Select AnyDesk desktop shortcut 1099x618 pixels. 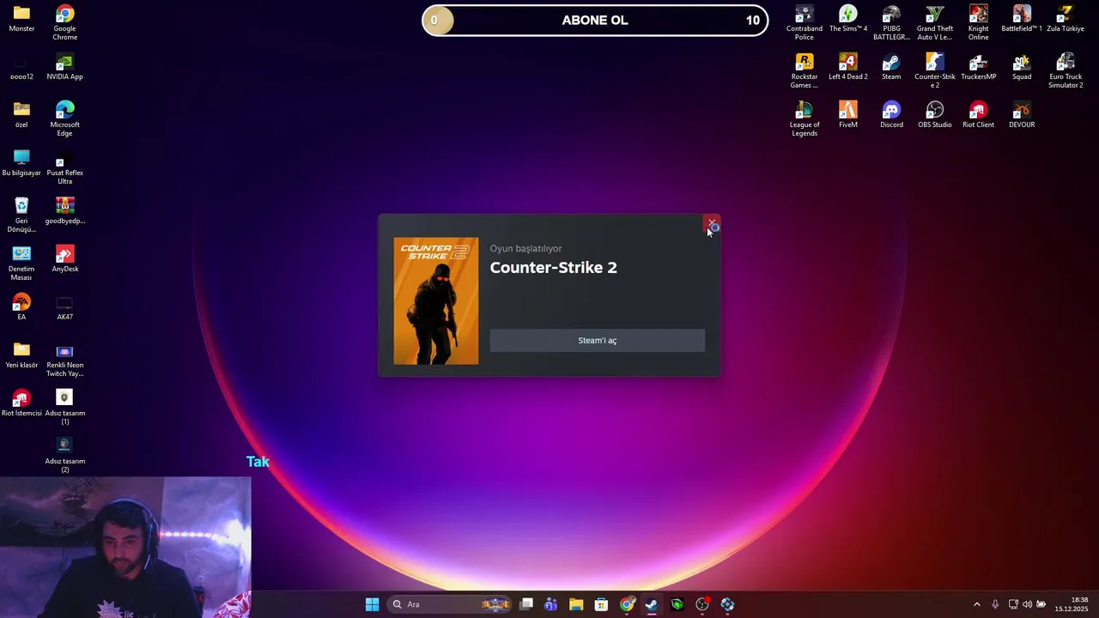pos(64,259)
